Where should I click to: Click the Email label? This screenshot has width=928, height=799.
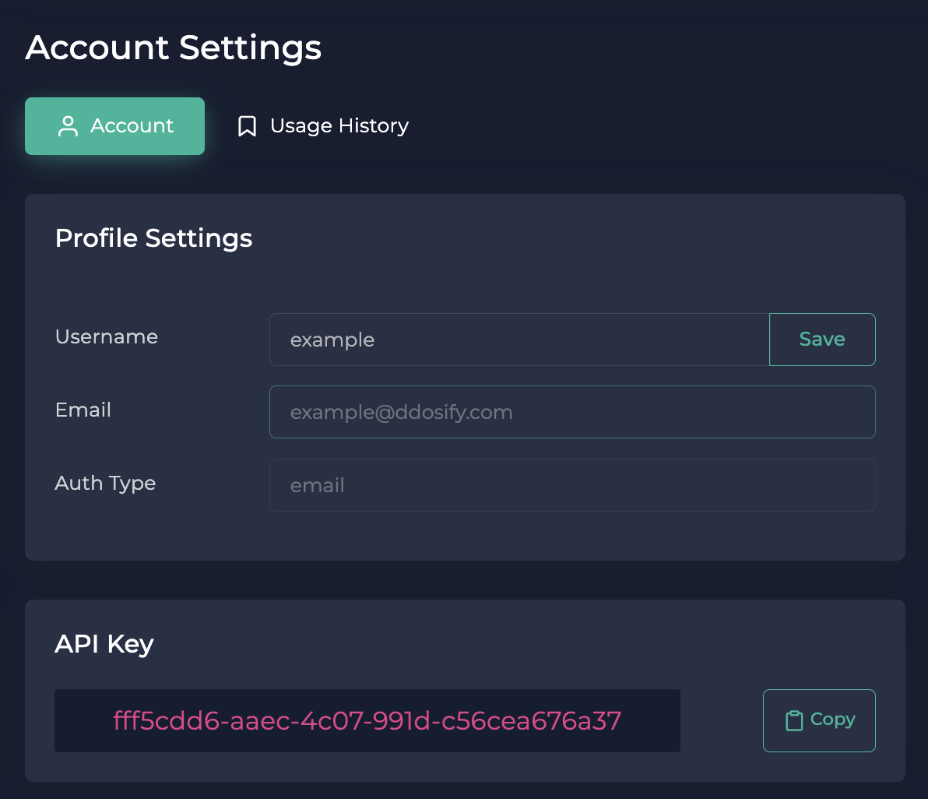(83, 410)
